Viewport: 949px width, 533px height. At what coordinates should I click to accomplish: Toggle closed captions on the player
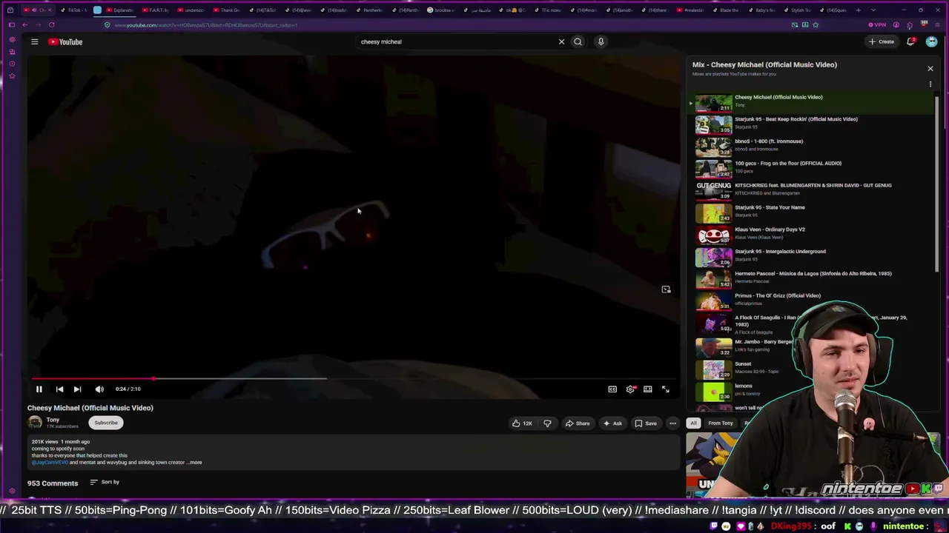(612, 389)
